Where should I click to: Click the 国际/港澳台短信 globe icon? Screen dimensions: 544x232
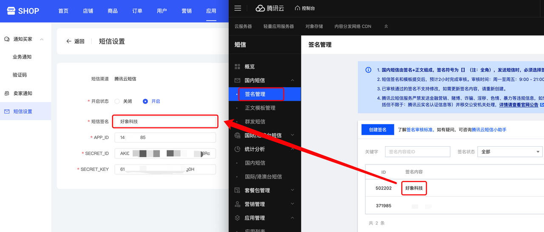238,135
